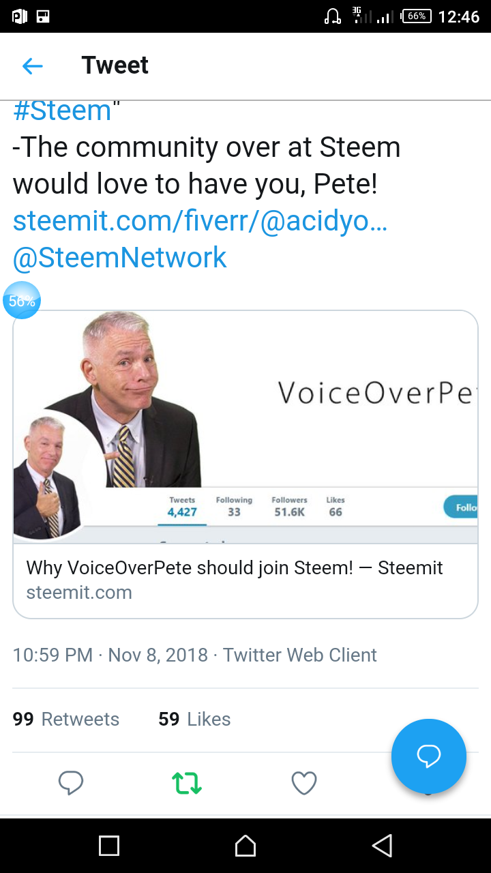The image size is (491, 873).
Task: Like the tweet with heart icon
Action: click(304, 782)
